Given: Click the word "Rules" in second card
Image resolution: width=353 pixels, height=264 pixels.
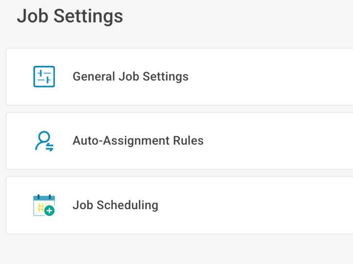Looking at the screenshot, I should [188, 141].
